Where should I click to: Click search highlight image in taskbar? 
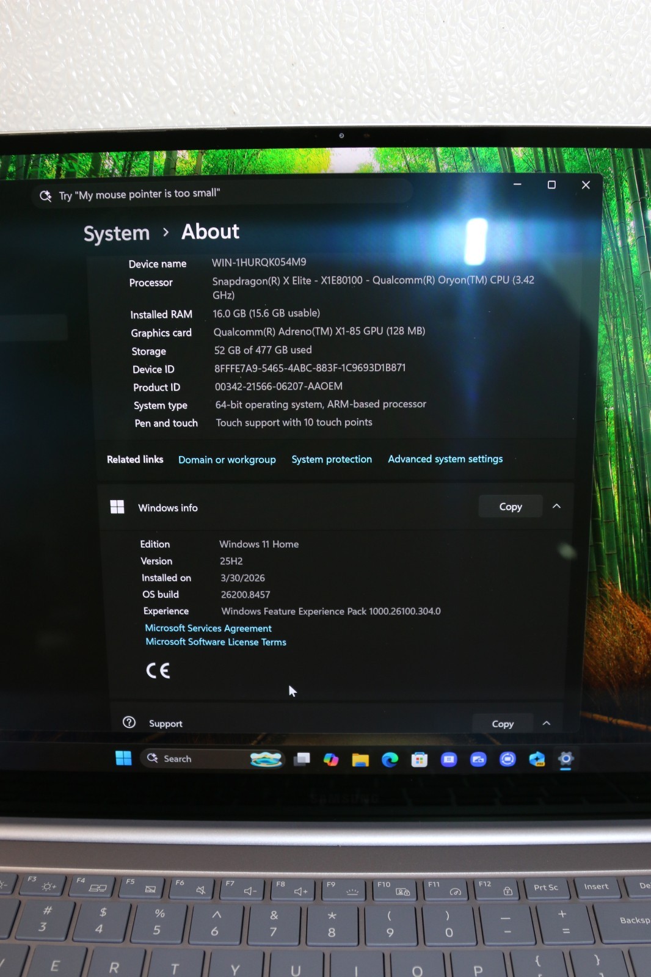pos(266,758)
